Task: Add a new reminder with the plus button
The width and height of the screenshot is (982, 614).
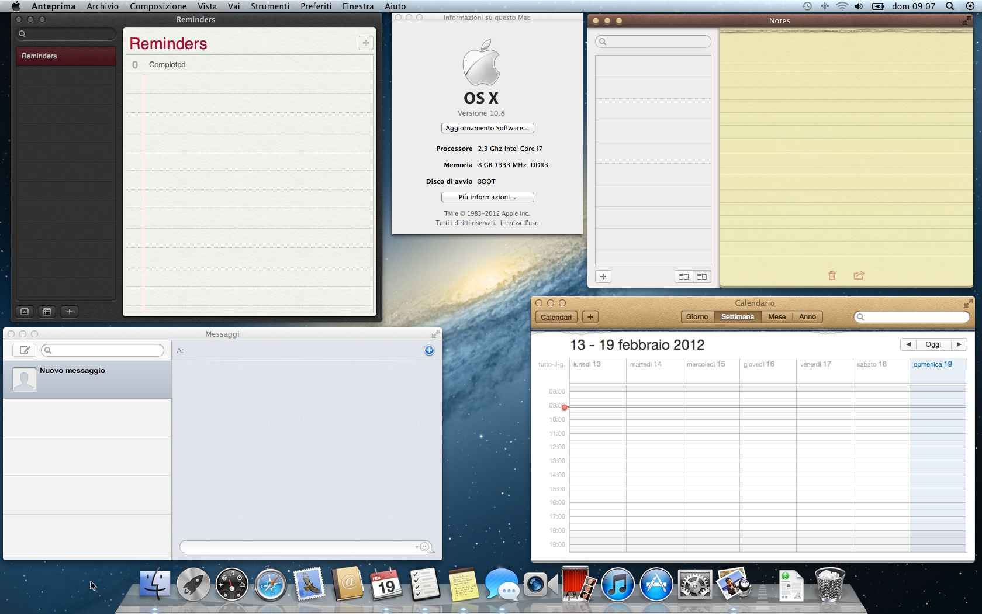Action: pos(366,43)
